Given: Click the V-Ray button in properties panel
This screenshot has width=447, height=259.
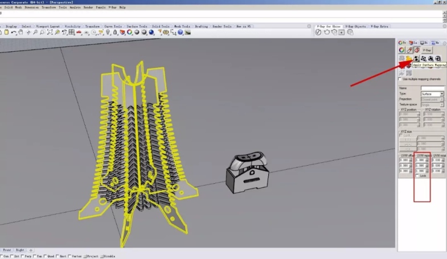Looking at the screenshot, I should tap(427, 50).
